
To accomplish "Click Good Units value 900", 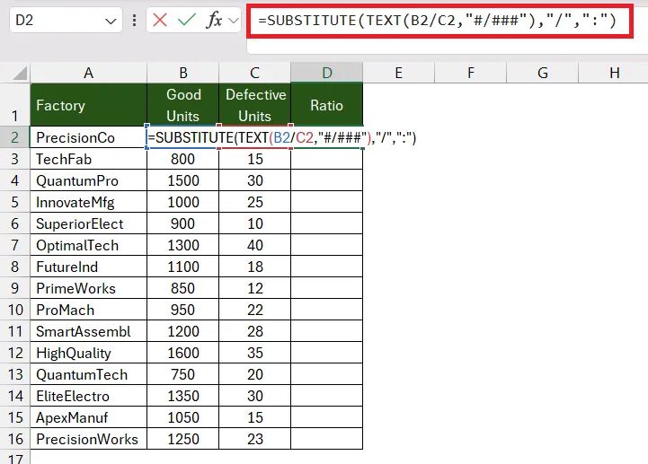I will pos(183,223).
